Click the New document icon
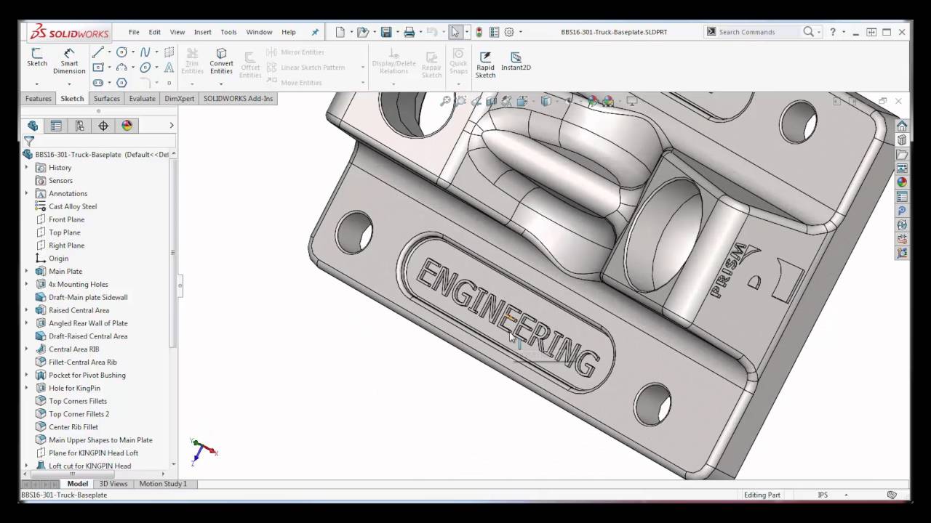The width and height of the screenshot is (931, 523). (x=340, y=32)
